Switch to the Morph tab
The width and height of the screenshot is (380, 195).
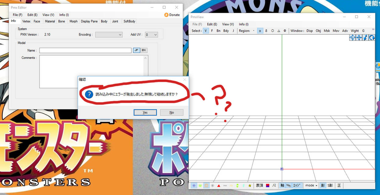(73, 21)
